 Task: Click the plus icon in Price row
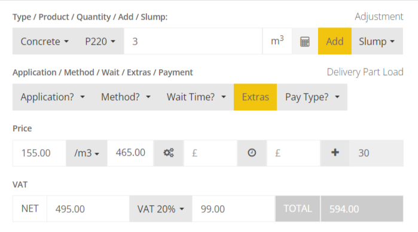click(335, 153)
